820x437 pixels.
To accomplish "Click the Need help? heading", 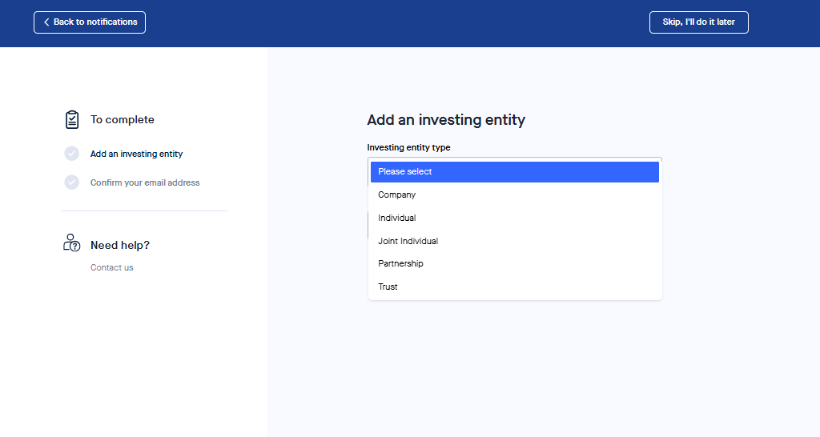I will pyautogui.click(x=120, y=245).
